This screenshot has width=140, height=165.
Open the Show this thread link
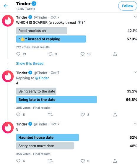pos(30,63)
